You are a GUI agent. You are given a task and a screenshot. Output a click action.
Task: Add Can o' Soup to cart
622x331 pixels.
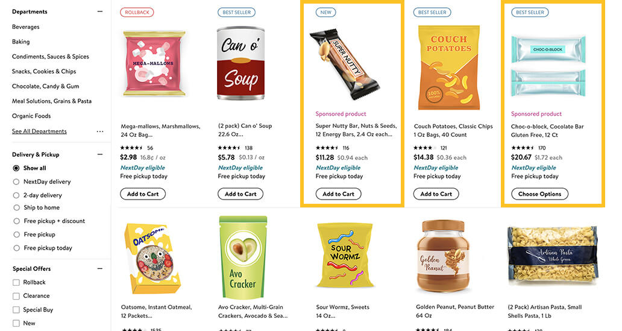240,194
